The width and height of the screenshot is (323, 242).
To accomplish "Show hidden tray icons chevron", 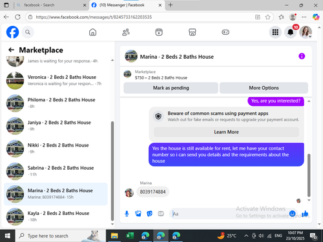I will (x=246, y=236).
